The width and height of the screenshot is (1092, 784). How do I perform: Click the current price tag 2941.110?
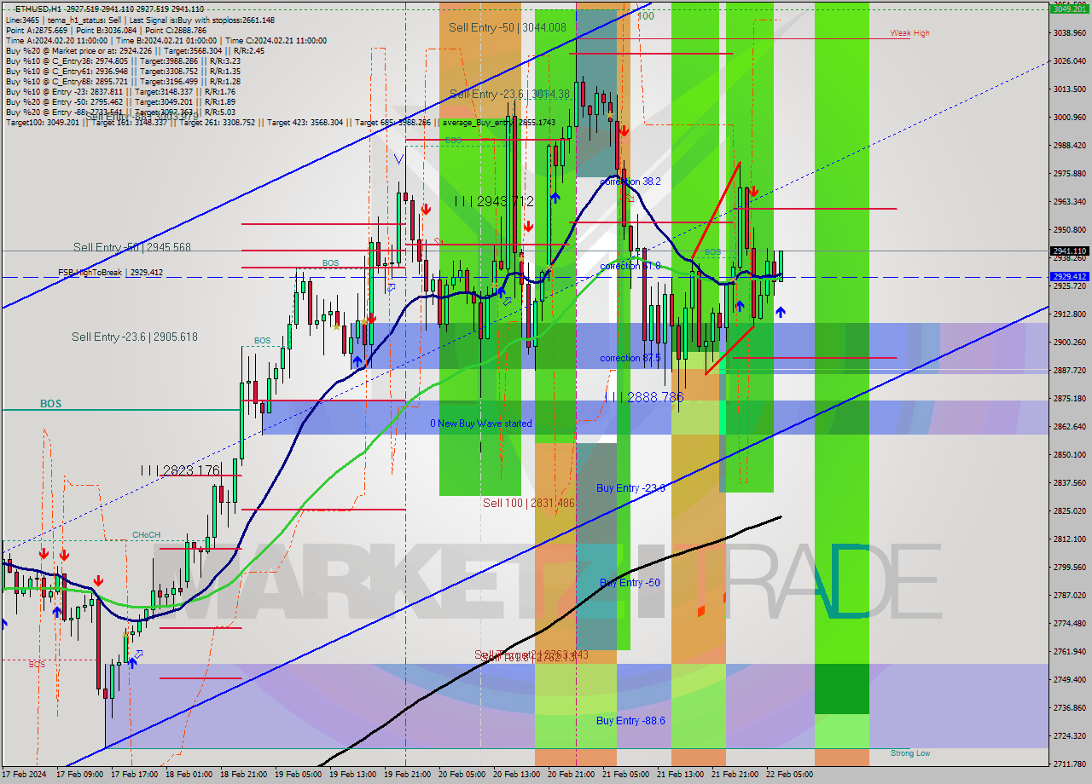tap(1070, 251)
